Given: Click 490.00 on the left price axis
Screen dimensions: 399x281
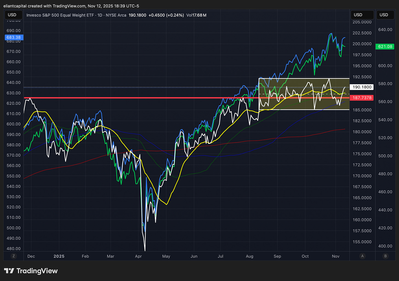Looking at the screenshot, I should pos(14,238).
